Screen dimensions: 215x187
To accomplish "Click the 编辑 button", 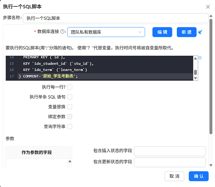I will (x=162, y=32).
